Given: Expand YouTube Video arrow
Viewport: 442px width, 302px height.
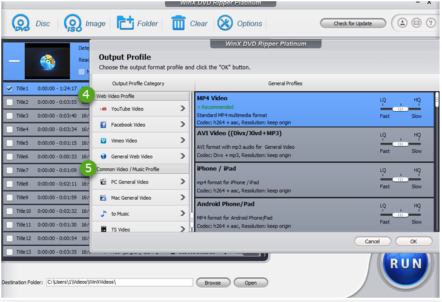Looking at the screenshot, I should point(183,109).
